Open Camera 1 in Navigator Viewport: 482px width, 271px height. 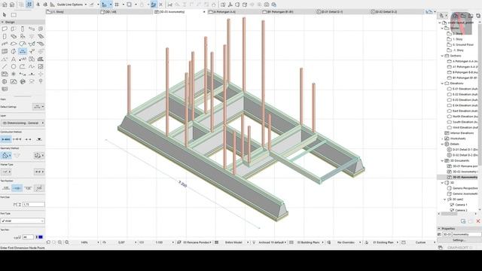click(461, 205)
